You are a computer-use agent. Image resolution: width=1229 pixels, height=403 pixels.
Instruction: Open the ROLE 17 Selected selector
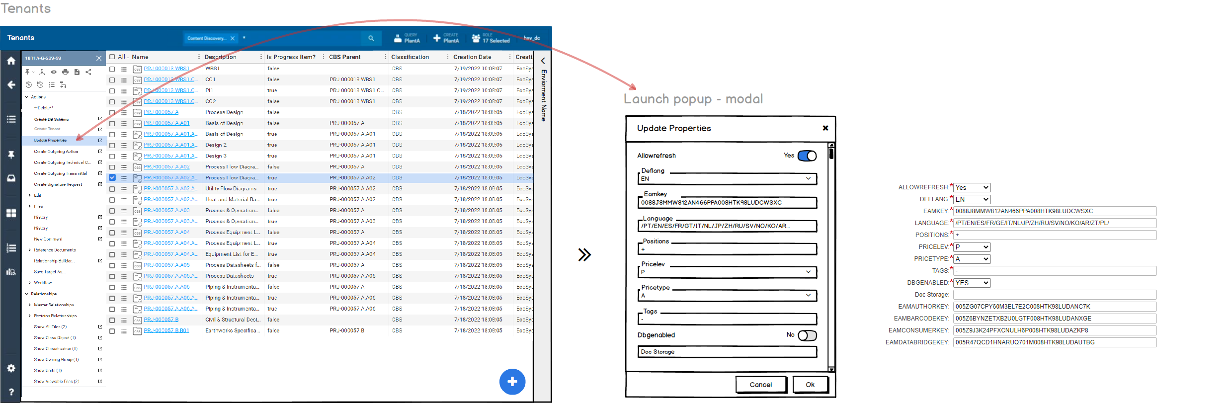tap(491, 38)
